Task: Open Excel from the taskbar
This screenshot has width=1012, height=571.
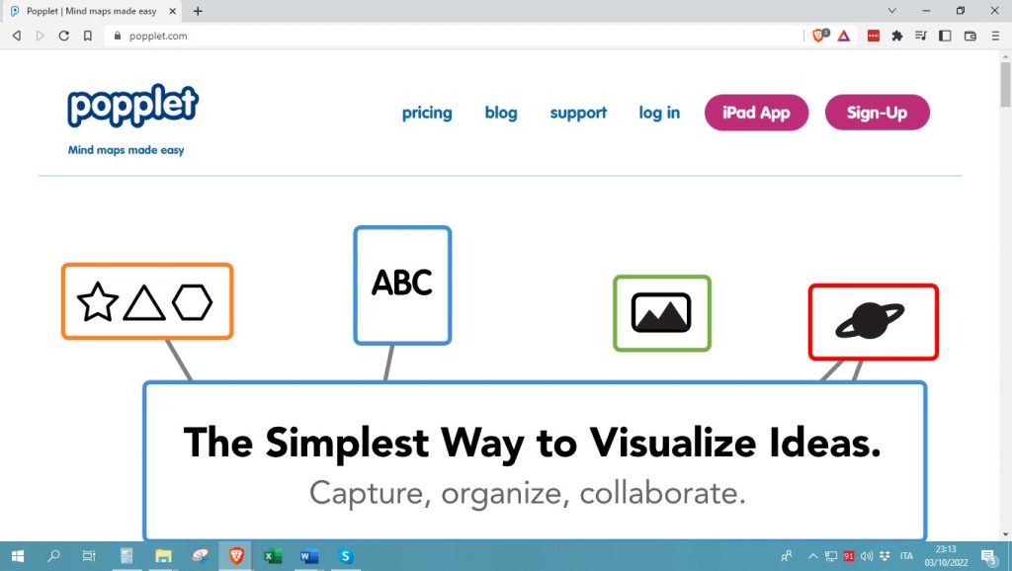Action: [x=273, y=556]
